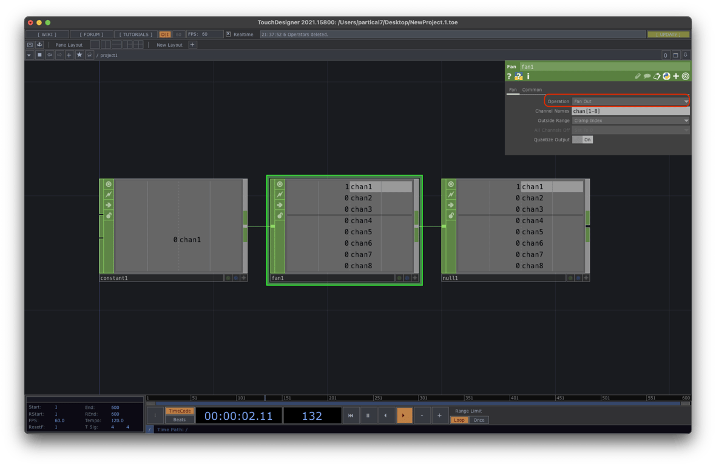Click the copy parameters clipboard icon

tap(657, 76)
